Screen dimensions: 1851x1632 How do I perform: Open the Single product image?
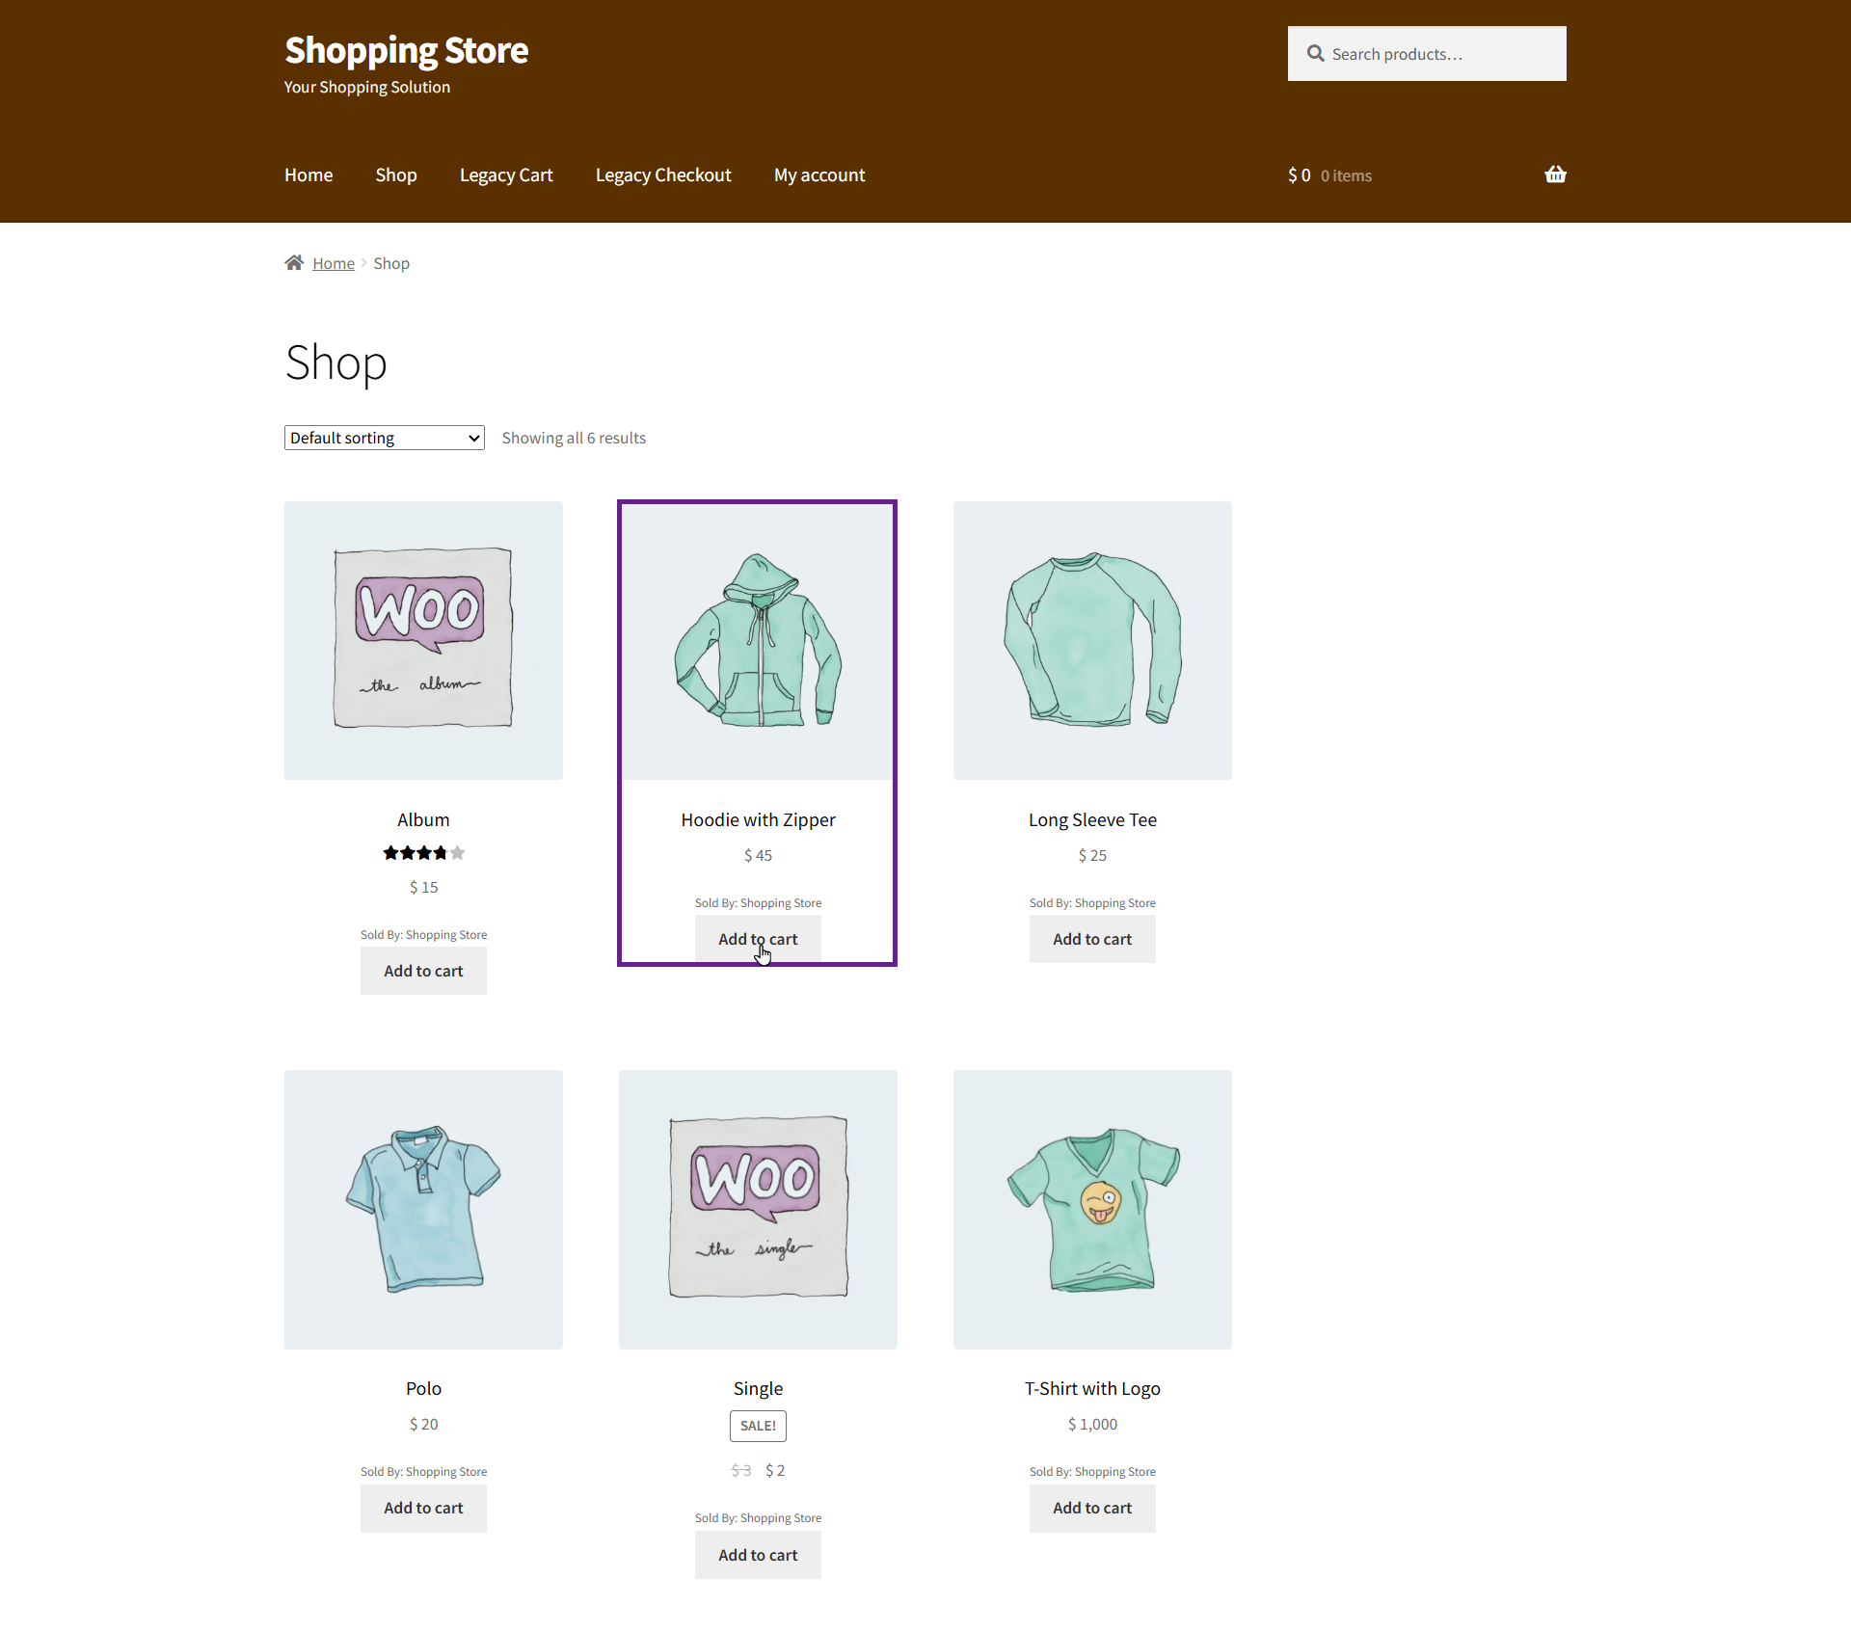[x=758, y=1209]
